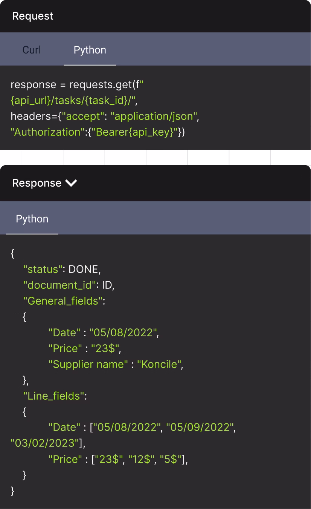Click the DONE status value
311x509 pixels.
pyautogui.click(x=83, y=269)
